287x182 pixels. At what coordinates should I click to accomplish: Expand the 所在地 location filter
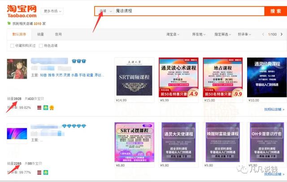pyautogui.click(x=199, y=34)
